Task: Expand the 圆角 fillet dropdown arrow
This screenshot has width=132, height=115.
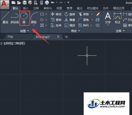Action: 92,20
